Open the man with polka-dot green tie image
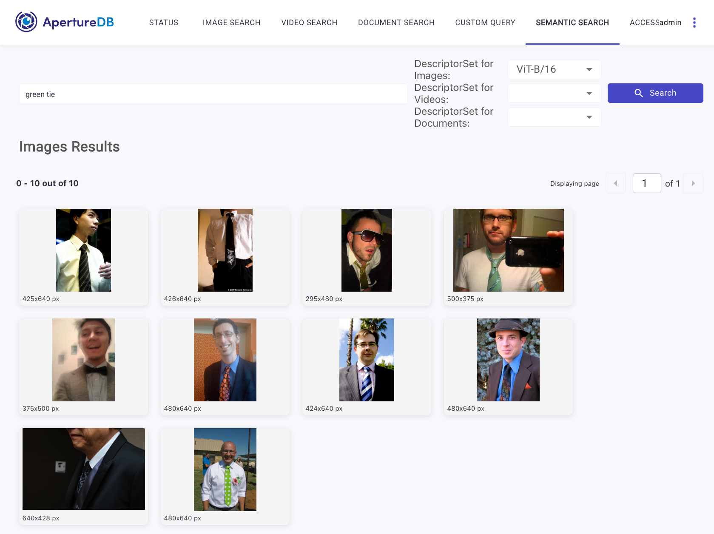The width and height of the screenshot is (714, 534). [x=225, y=469]
